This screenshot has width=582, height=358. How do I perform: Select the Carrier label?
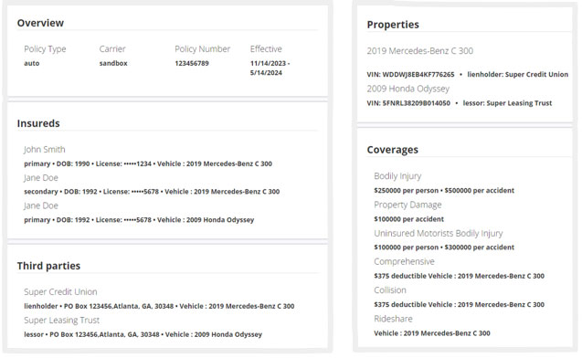tap(112, 49)
